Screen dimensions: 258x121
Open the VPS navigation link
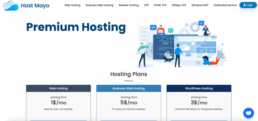pyautogui.click(x=146, y=5)
